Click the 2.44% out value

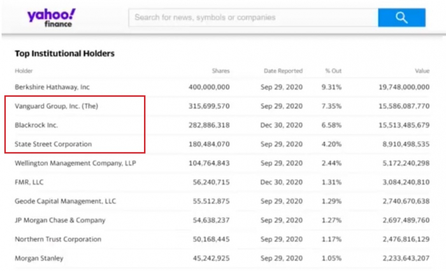[x=331, y=163]
